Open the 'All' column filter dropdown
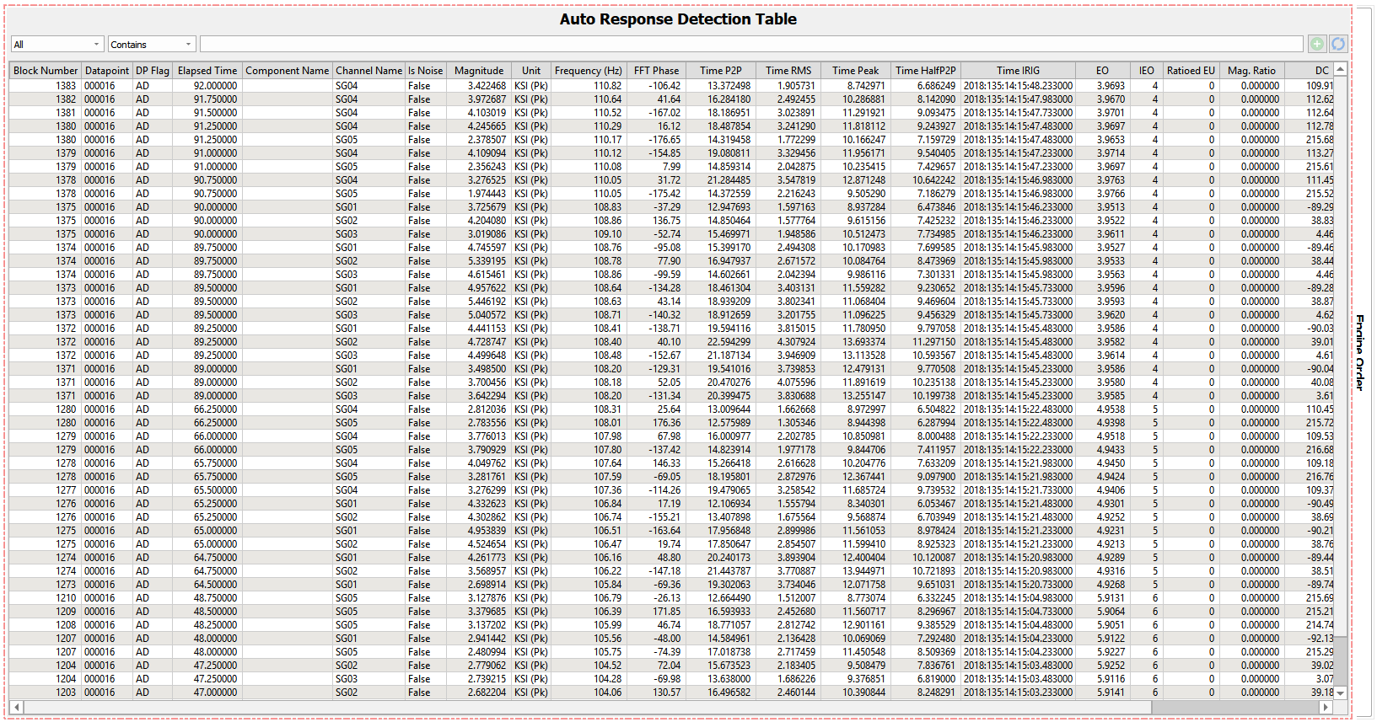 [57, 44]
